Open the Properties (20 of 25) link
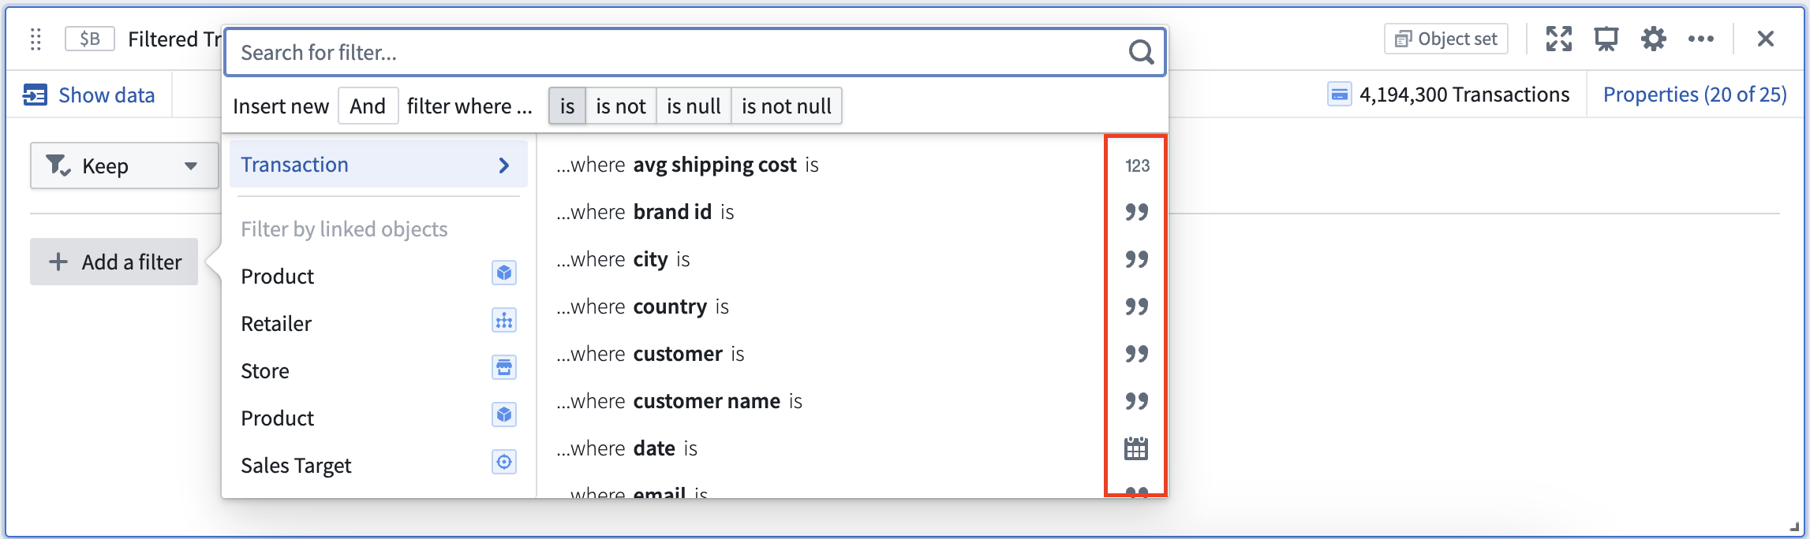The image size is (1810, 539). tap(1695, 95)
